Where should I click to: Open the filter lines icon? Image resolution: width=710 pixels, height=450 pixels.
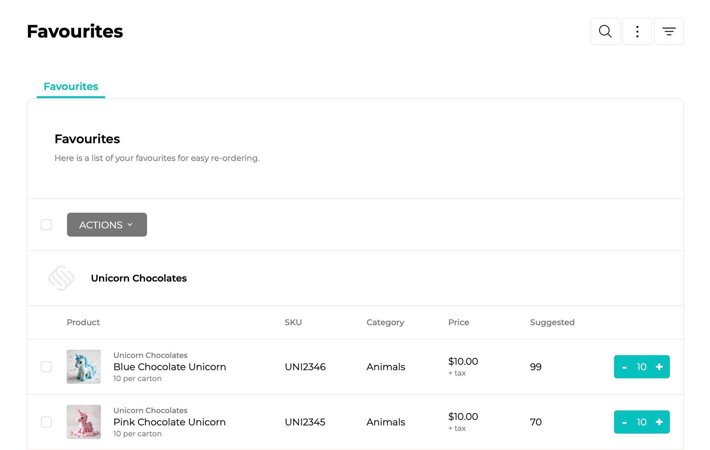(x=669, y=32)
